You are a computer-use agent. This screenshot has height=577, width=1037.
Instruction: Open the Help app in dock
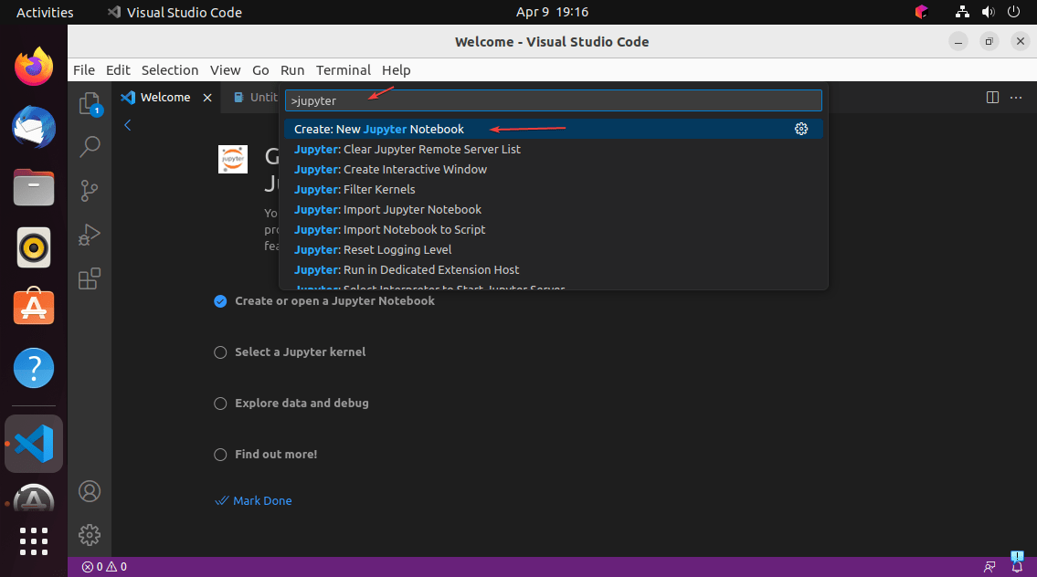click(x=34, y=368)
